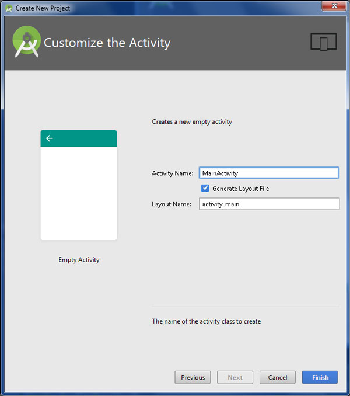Focus the Activity Name text field

268,173
